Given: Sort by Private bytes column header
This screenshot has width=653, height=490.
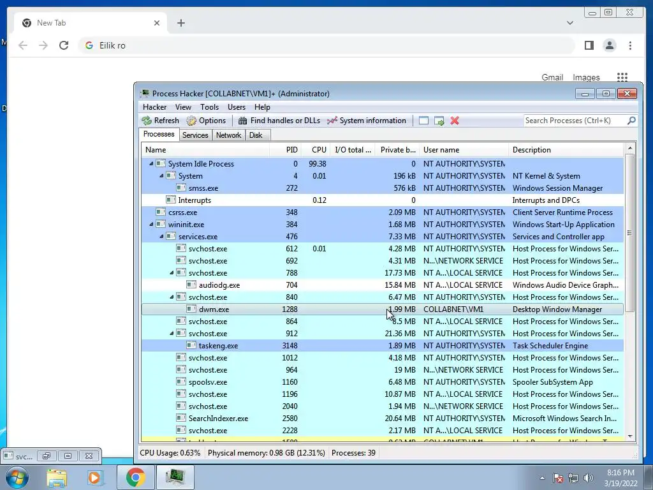Looking at the screenshot, I should (x=398, y=150).
